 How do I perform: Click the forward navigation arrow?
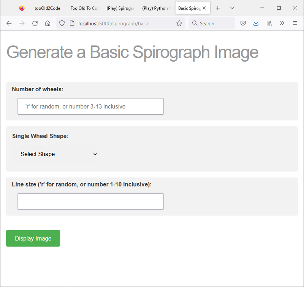click(x=22, y=24)
